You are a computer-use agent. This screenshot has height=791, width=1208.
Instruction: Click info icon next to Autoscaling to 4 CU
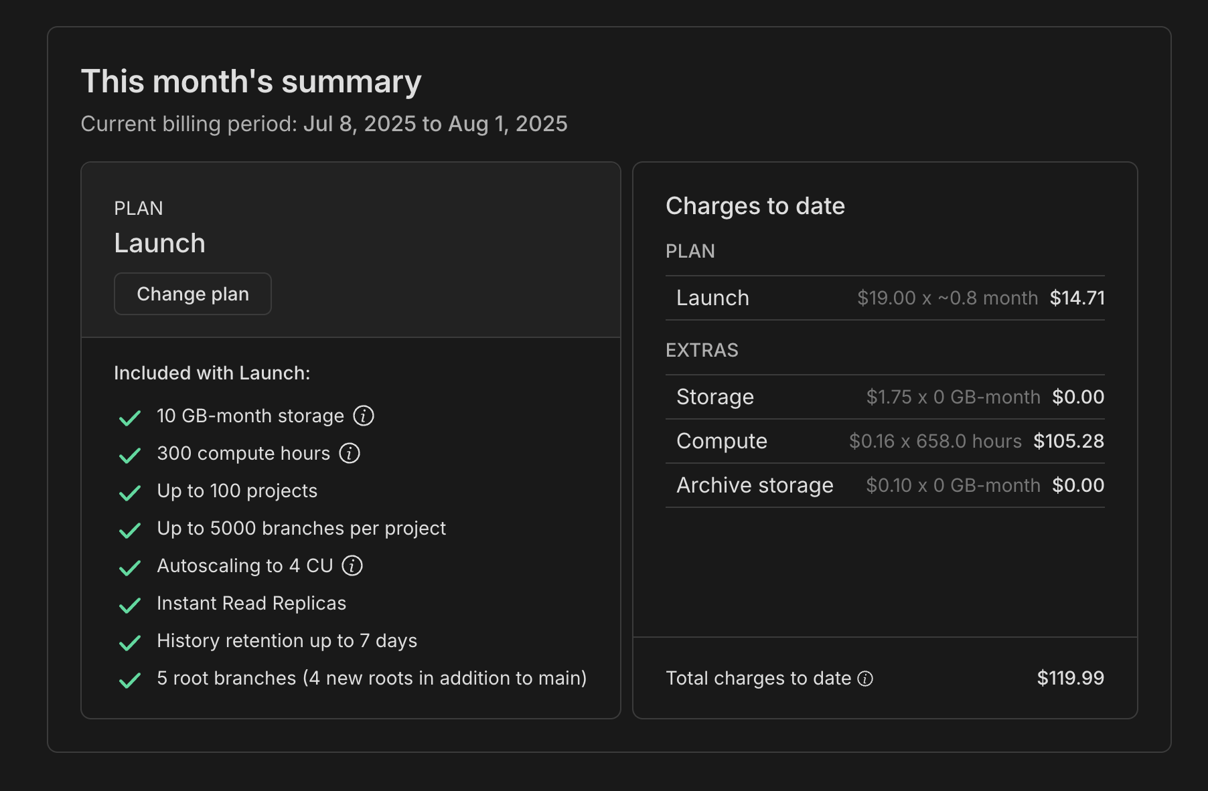(x=352, y=565)
